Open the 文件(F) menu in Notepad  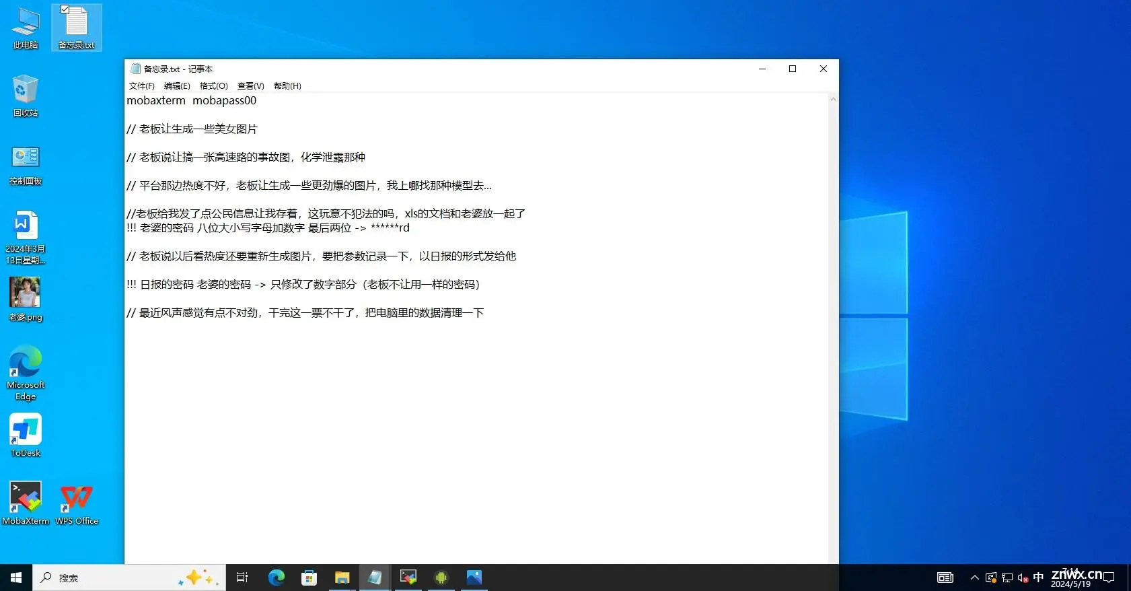[x=142, y=86]
